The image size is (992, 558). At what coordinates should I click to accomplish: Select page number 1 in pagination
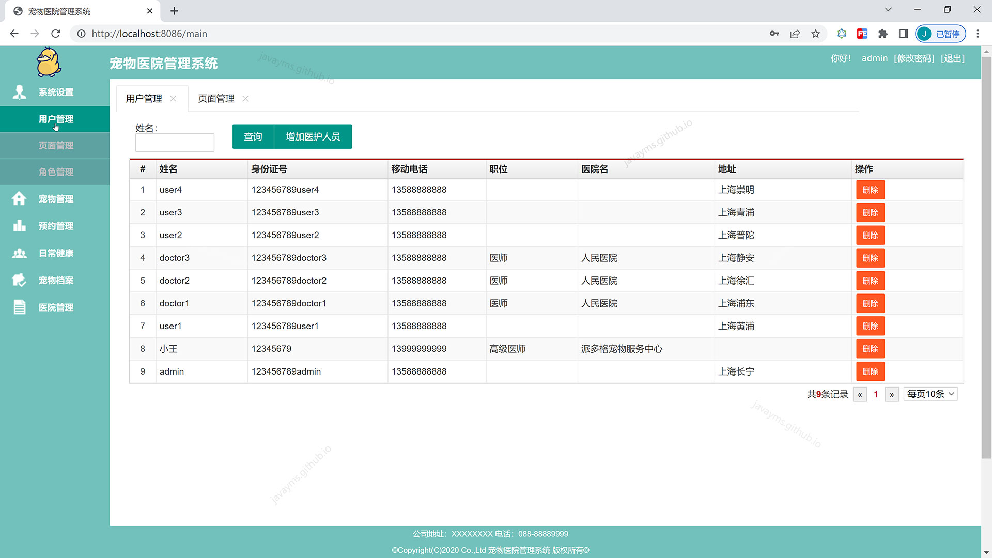[x=876, y=395]
